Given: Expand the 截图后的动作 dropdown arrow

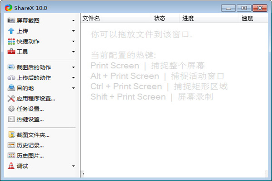Looking at the screenshot, I should click(73, 67).
